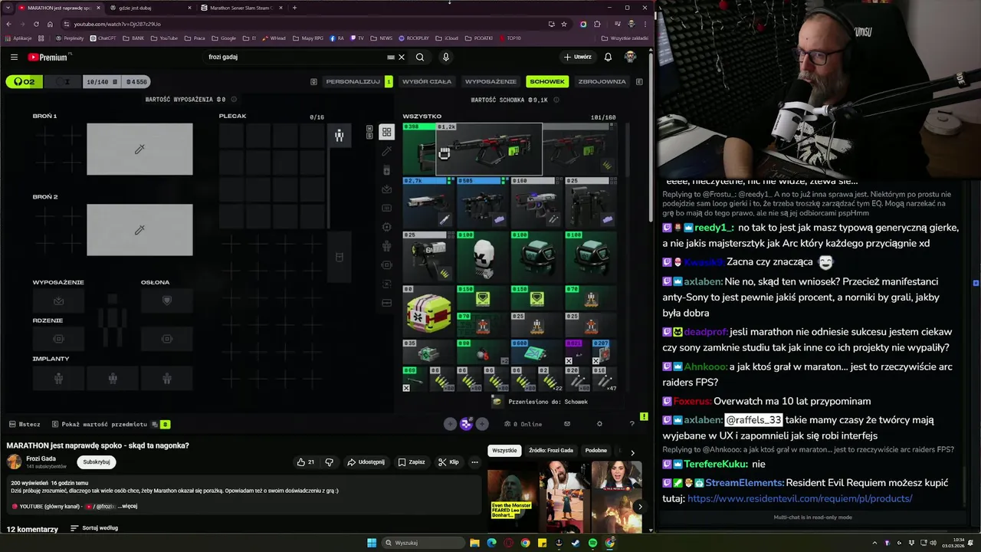The height and width of the screenshot is (552, 981).
Task: Save video with Zapisz
Action: click(412, 462)
